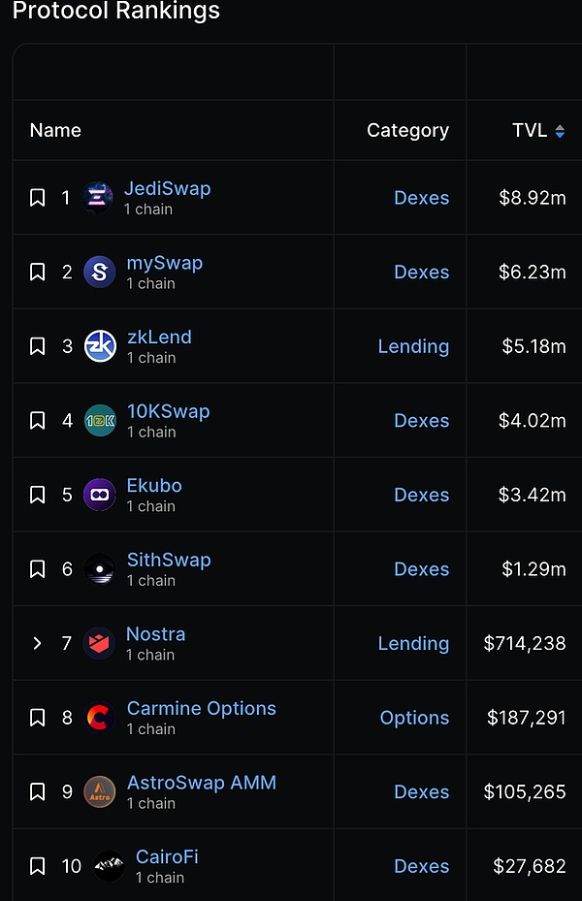Image resolution: width=582 pixels, height=901 pixels.
Task: Click the AstroSwap AMM logo icon
Action: (100, 791)
